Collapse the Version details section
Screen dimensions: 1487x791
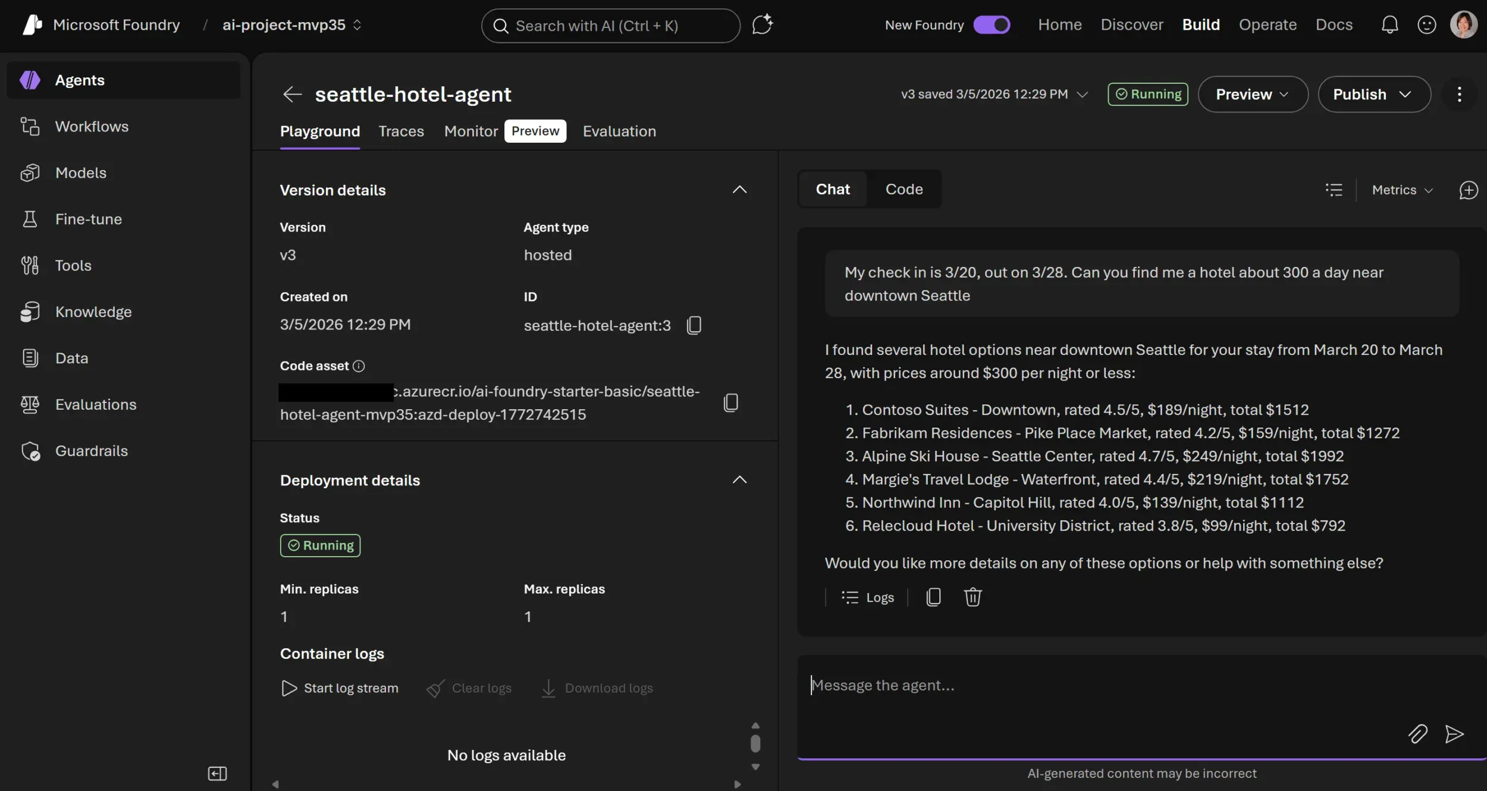coord(739,189)
